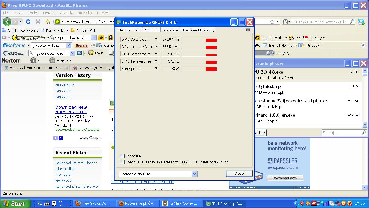This screenshot has height=208, width=369.
Task: Click magnifier icon in downloads Szukaj field
Action: click(364, 133)
